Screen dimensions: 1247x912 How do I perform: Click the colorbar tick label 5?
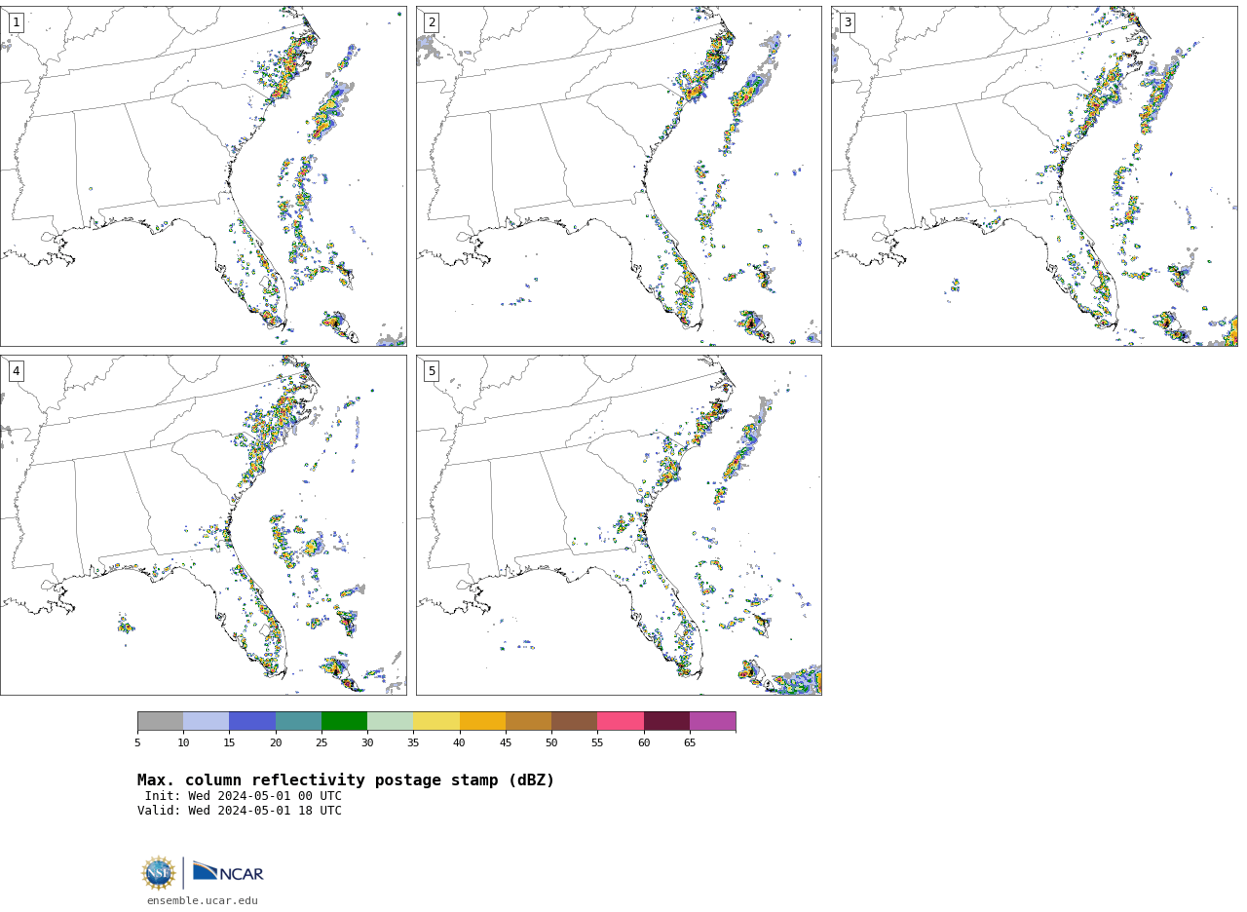tap(137, 743)
